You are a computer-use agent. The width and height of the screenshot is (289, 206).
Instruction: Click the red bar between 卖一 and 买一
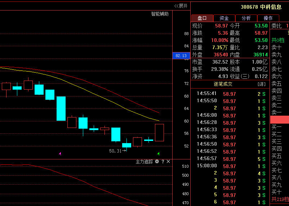(280, 120)
